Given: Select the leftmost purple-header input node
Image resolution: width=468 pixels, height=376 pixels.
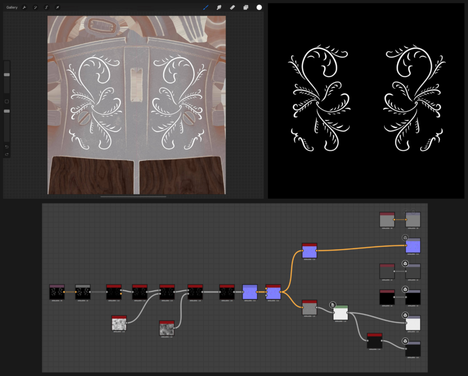Looking at the screenshot, I should [x=57, y=292].
